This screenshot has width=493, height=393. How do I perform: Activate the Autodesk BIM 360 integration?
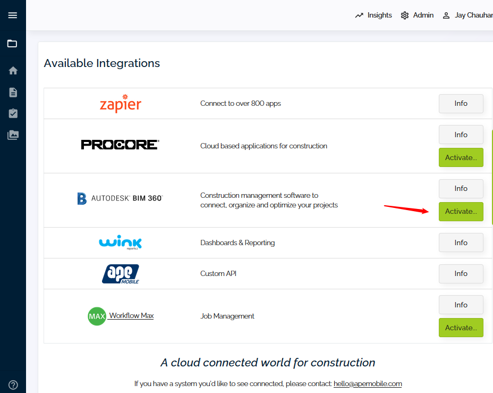(461, 212)
